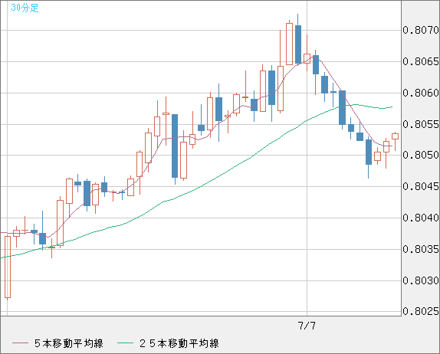Click the 25本移動平均線 legend text
The height and width of the screenshot is (354, 440).
pyautogui.click(x=179, y=343)
